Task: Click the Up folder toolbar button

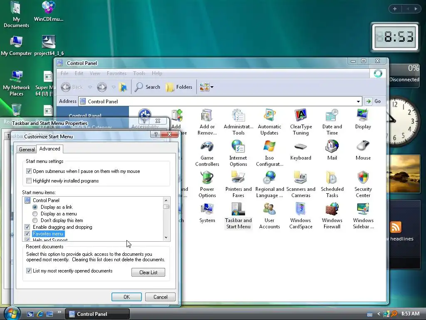Action: coord(123,87)
